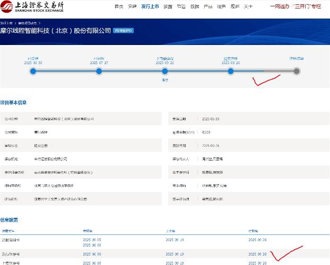Open the first 申报稿 date for 招股说明书
Image resolution: width=330 pixels, height=265 pixels.
click(x=92, y=240)
